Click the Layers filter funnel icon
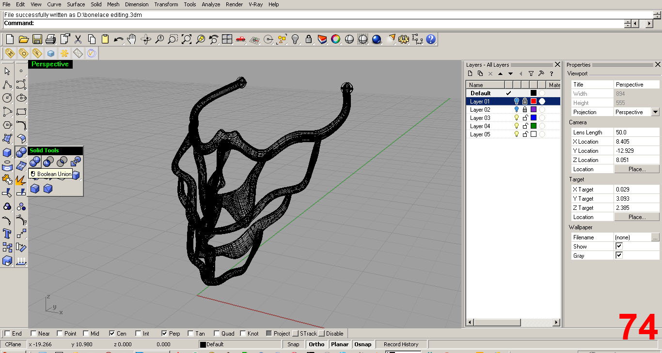The image size is (662, 353). pyautogui.click(x=531, y=74)
